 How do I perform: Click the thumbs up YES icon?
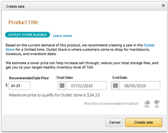(x=147, y=103)
